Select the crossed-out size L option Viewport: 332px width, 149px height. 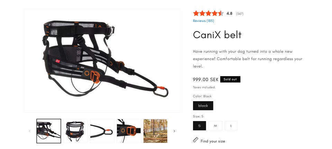coord(231,126)
